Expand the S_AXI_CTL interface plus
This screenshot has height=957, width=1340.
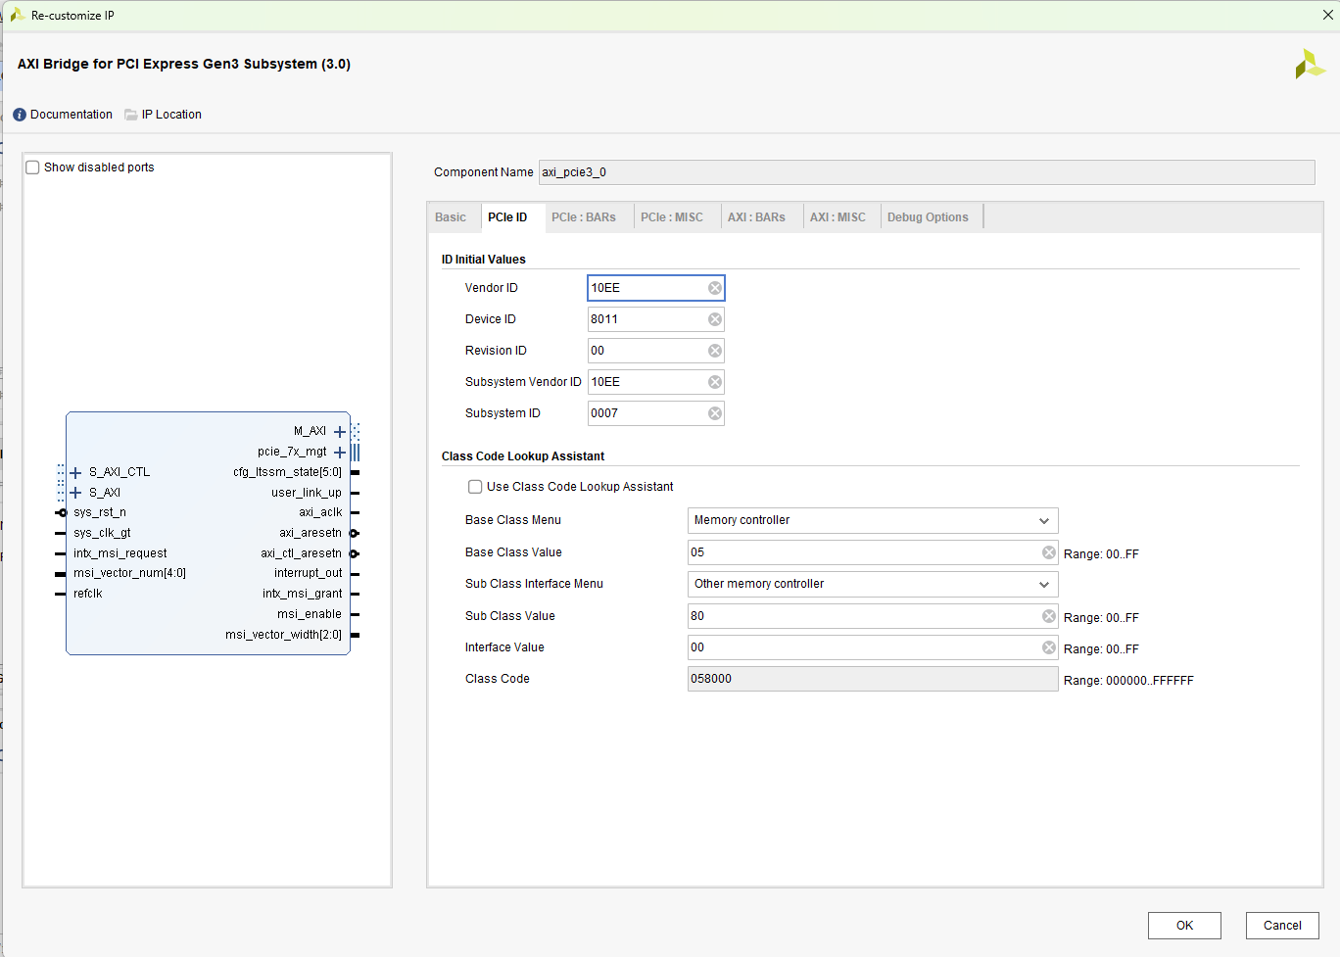[x=75, y=472]
